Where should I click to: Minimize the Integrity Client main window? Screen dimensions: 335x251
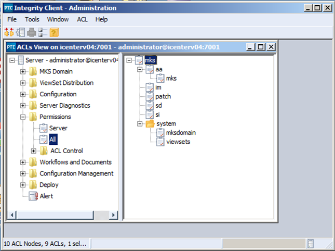pos(308,8)
